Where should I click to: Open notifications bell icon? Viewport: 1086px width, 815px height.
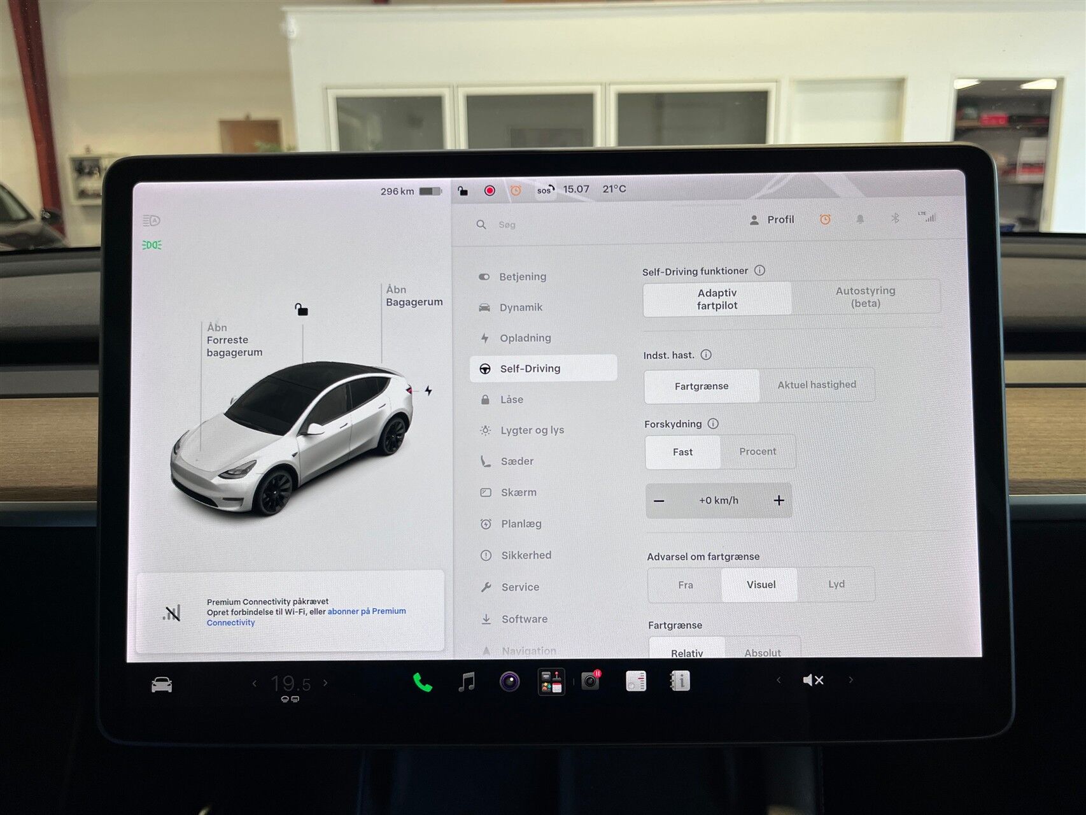coord(860,219)
